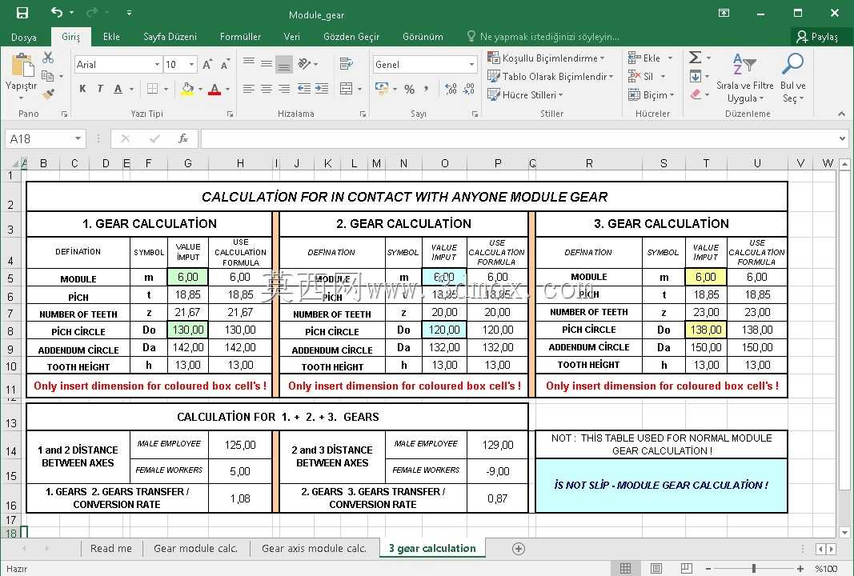Open Koşullu Biçimlendirme menu
The height and width of the screenshot is (576, 854).
[x=546, y=58]
